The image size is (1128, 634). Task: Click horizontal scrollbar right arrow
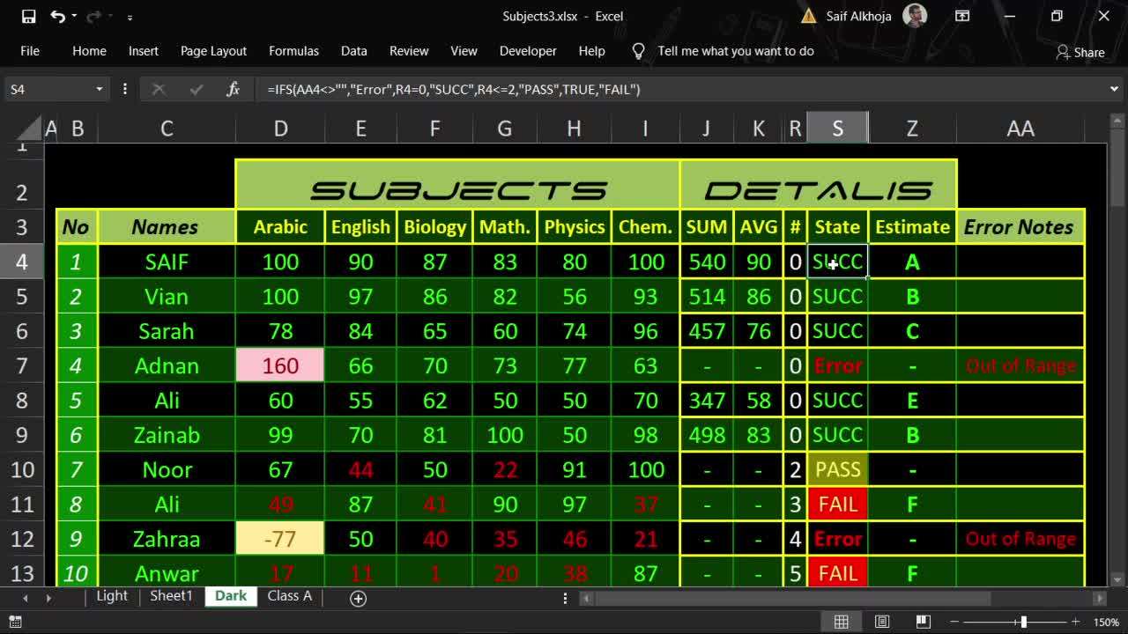(1099, 598)
